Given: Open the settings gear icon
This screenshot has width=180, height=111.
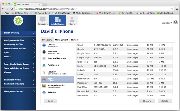Looking at the screenshot, I should (x=176, y=22).
